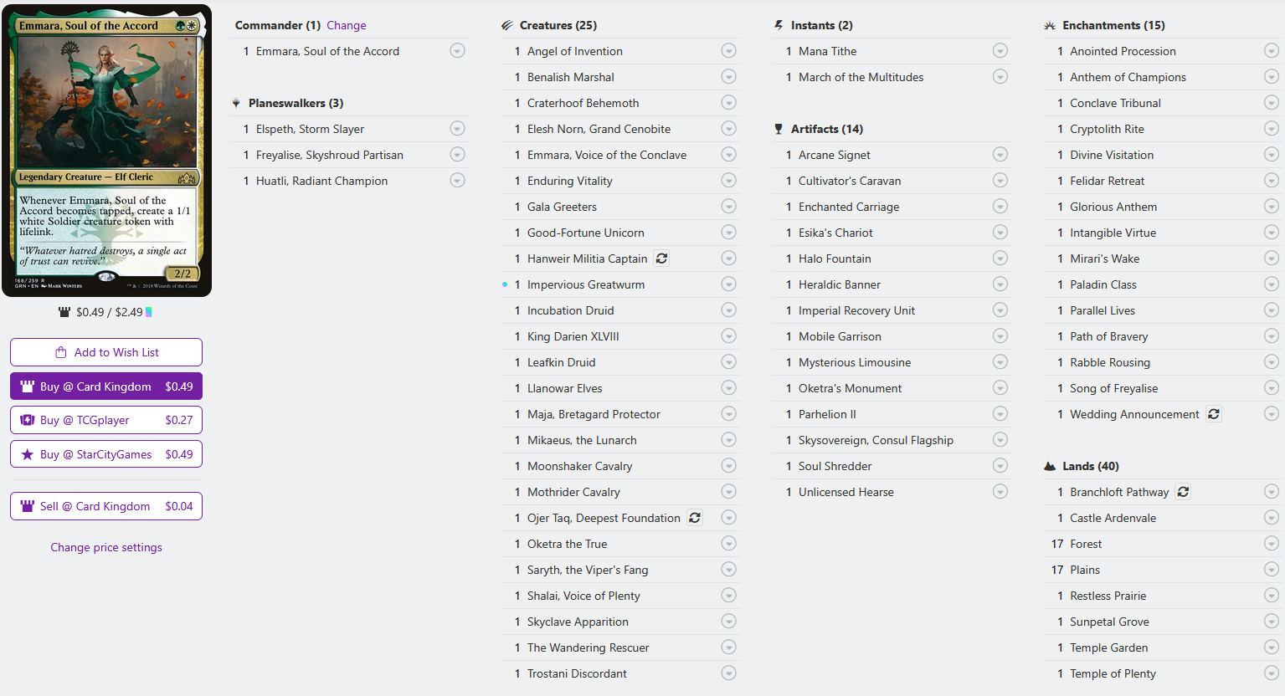Click the foil indicator next to $2.49 price
The image size is (1285, 696).
pyautogui.click(x=149, y=312)
